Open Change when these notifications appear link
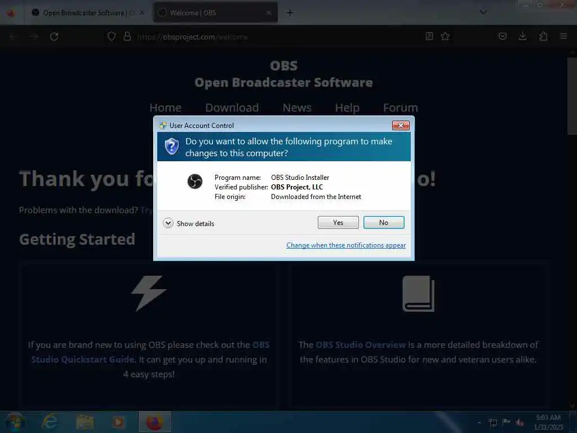 click(x=346, y=245)
